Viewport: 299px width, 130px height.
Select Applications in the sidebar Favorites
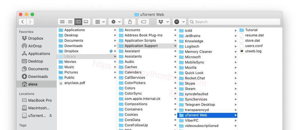click(x=36, y=54)
